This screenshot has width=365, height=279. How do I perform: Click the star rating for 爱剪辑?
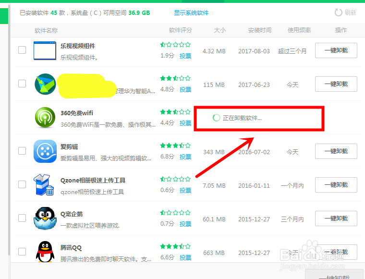click(x=175, y=146)
